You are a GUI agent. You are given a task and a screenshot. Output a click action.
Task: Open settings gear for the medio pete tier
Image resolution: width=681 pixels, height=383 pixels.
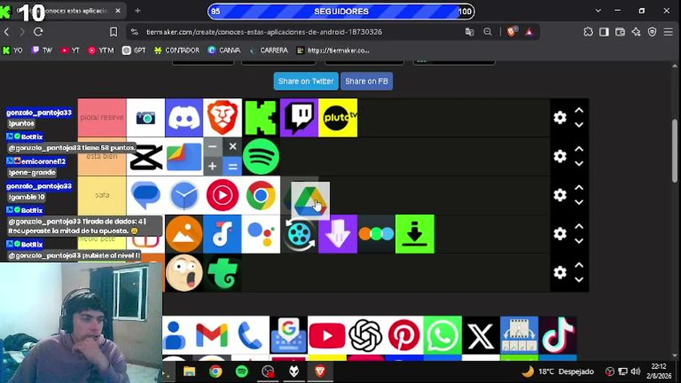pyautogui.click(x=560, y=234)
